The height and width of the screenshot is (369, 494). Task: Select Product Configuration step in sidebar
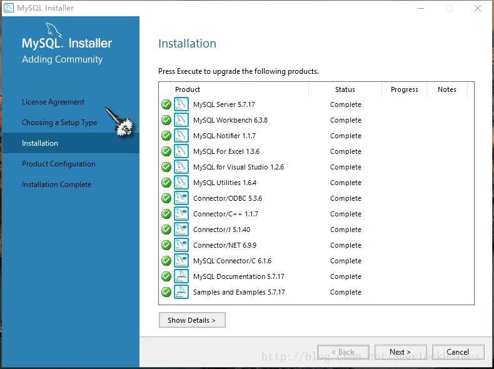point(59,164)
